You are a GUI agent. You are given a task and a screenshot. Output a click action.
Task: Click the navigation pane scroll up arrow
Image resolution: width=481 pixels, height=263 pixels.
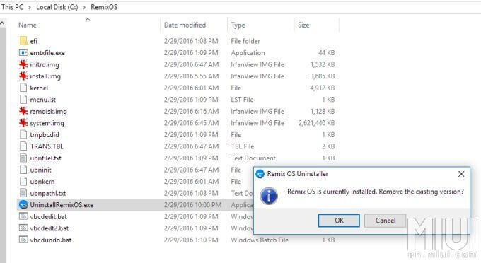pyautogui.click(x=2, y=23)
